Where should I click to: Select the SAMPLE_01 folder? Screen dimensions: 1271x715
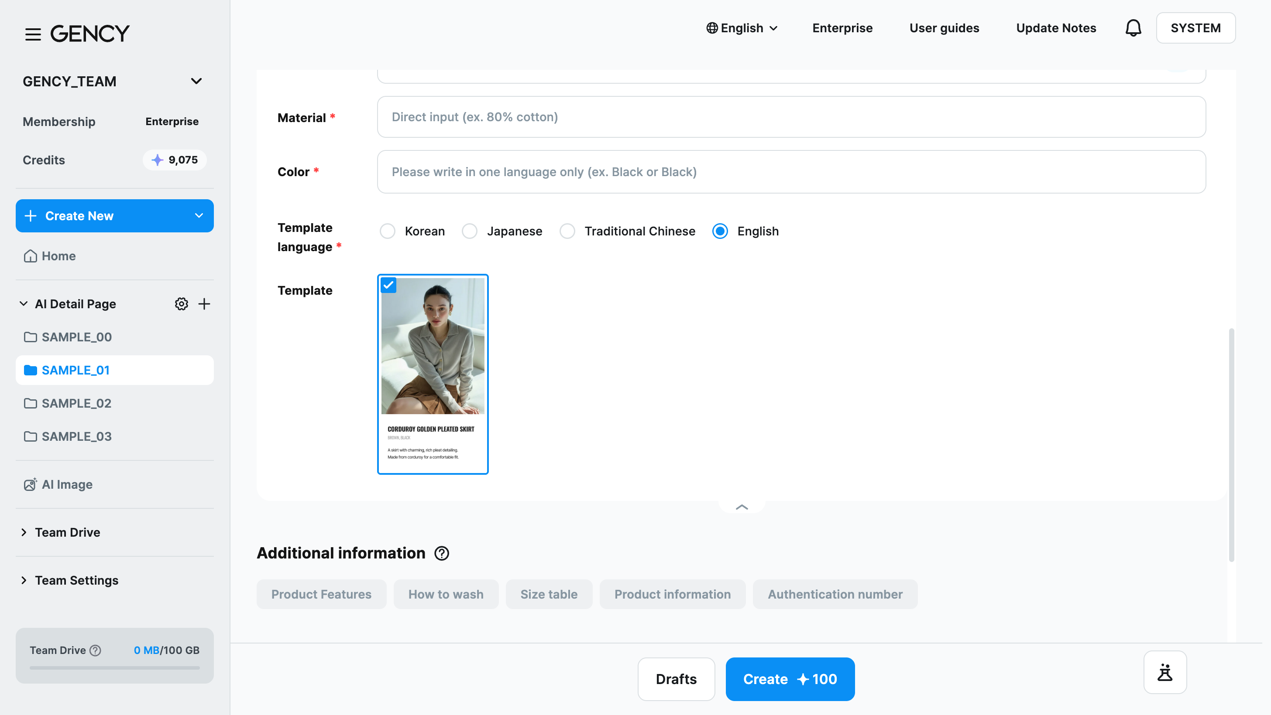point(114,370)
